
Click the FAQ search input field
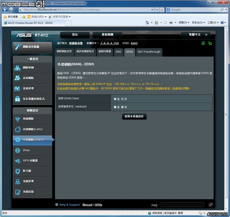tap(182, 204)
